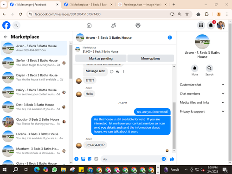
Task: Open more actions plus icon in composer
Action: click(x=77, y=159)
